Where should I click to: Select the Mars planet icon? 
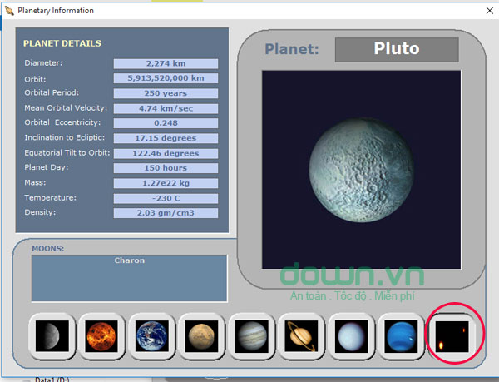tap(201, 336)
